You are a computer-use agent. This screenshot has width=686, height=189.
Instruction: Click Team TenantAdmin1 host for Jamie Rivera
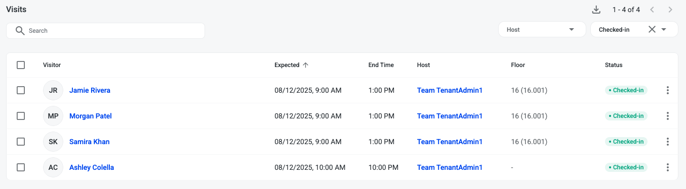(x=450, y=90)
